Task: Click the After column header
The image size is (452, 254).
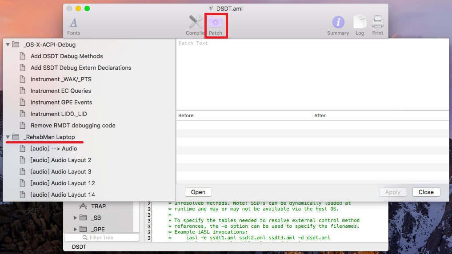Action: pyautogui.click(x=380, y=115)
